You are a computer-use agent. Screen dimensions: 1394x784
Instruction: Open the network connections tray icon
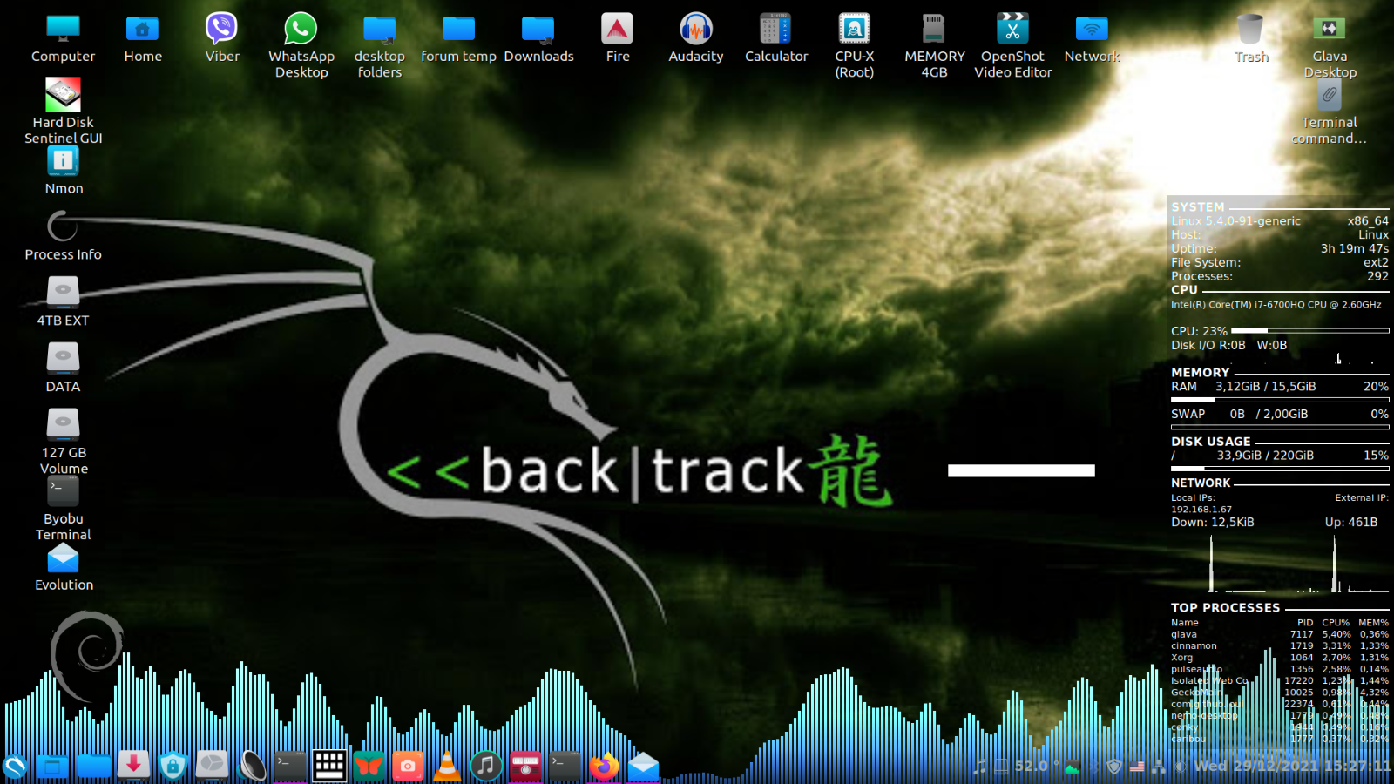click(x=1159, y=767)
